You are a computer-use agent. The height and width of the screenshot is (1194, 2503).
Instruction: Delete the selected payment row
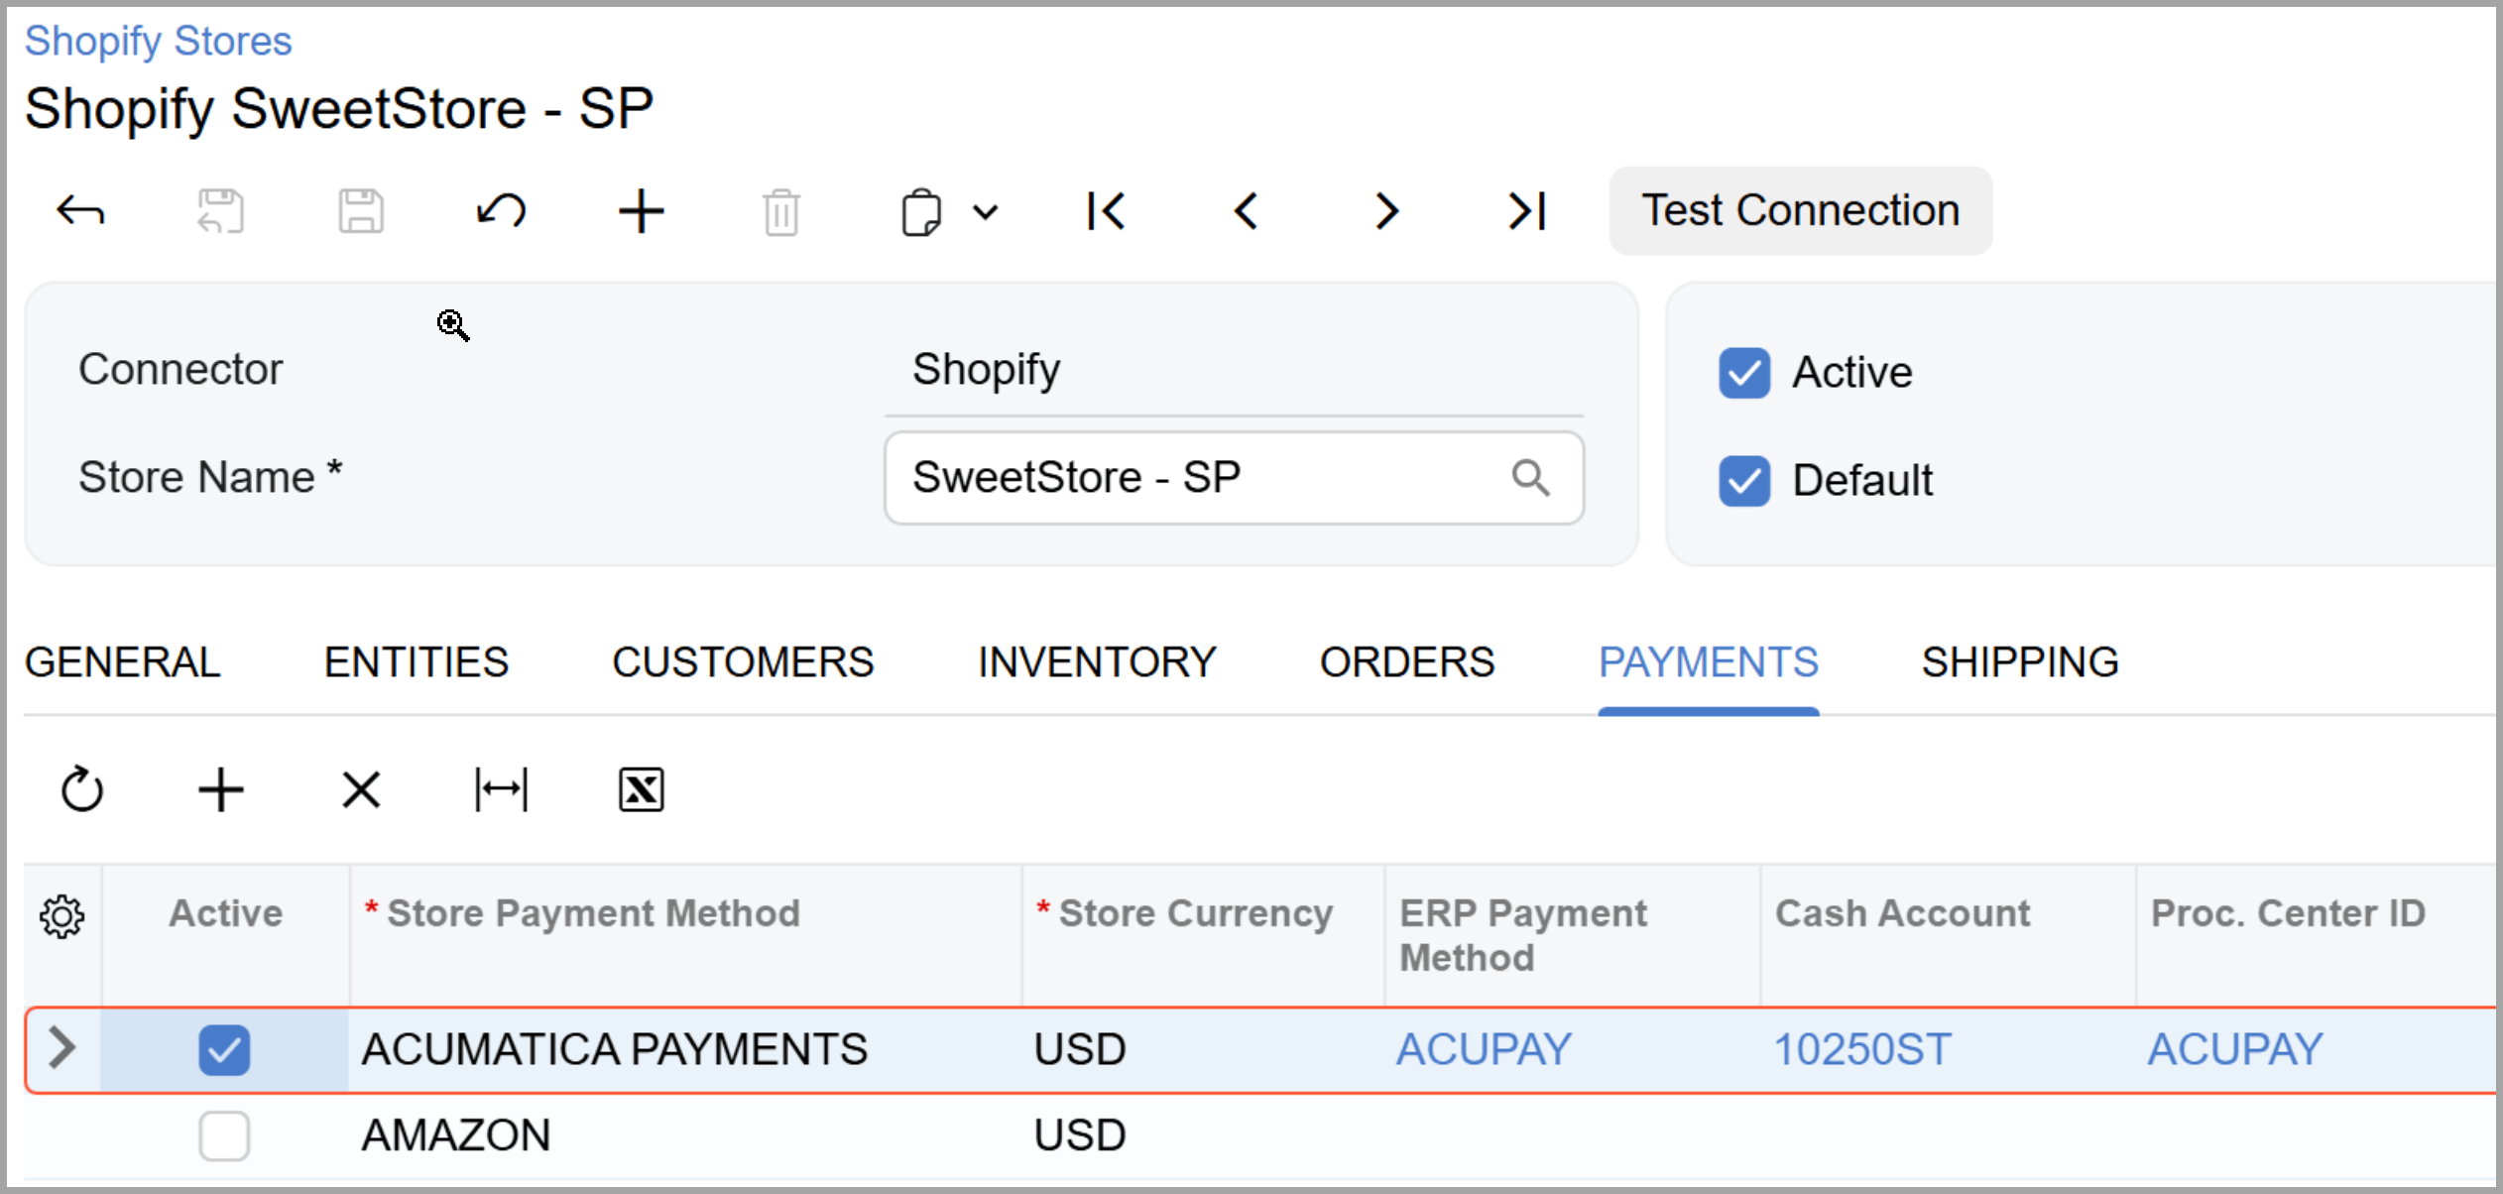(361, 790)
